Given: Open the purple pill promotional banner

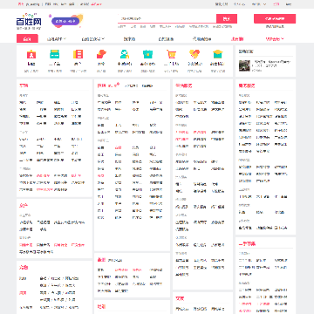Looking at the screenshot, I should click(x=65, y=21).
